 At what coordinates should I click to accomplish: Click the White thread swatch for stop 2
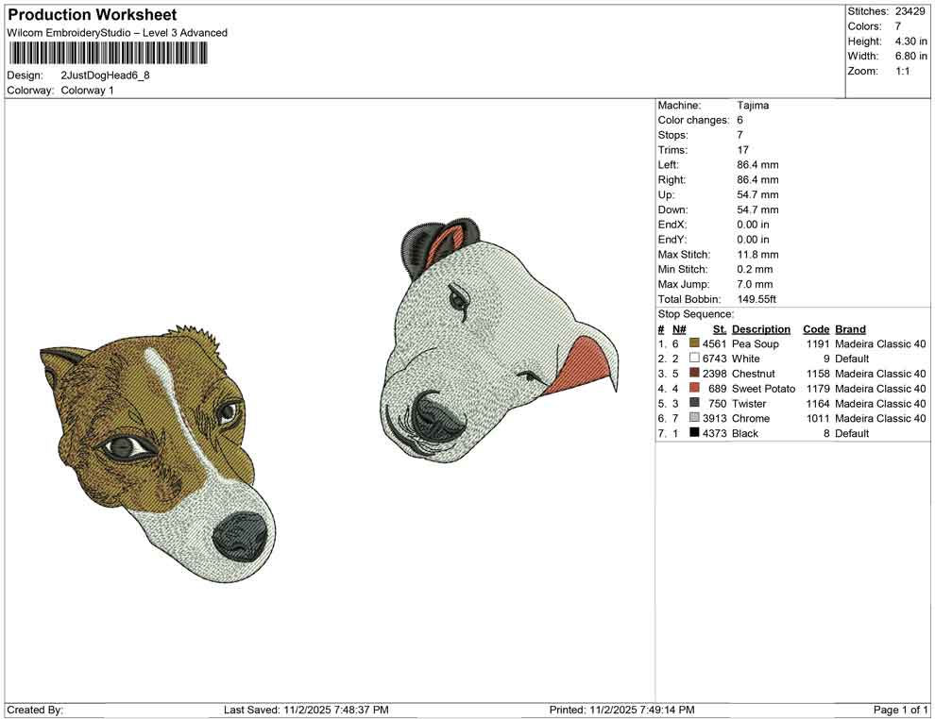click(x=693, y=359)
